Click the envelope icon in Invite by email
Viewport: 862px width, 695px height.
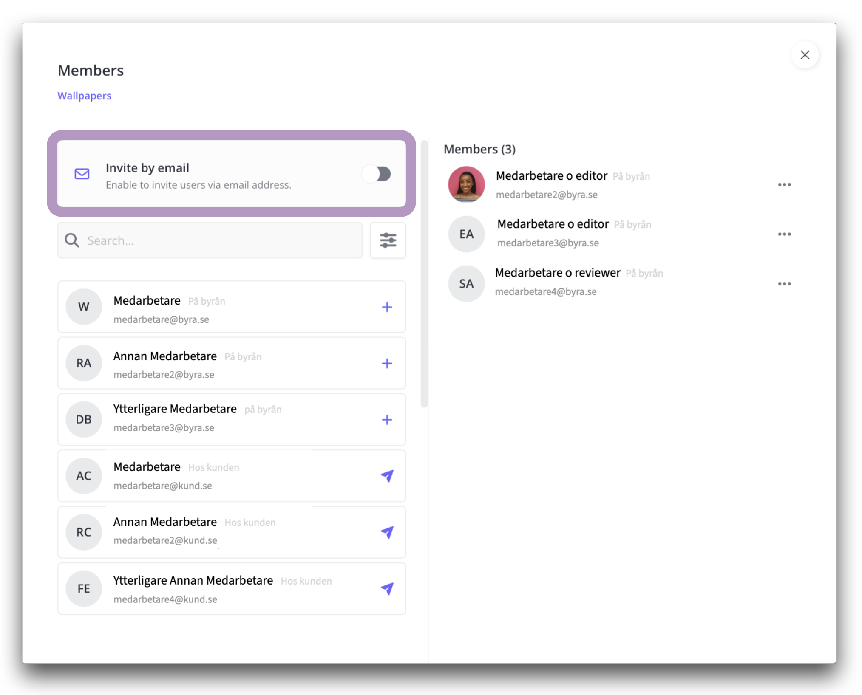coord(82,174)
